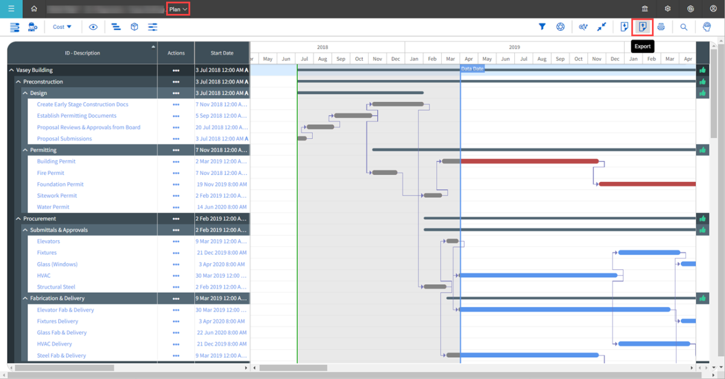
Task: Open Establish Permitting Documents activity
Action: 77,116
